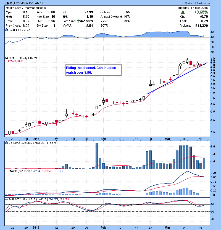Click the 2M volume axis label
The image size is (221, 230).
pos(213,154)
